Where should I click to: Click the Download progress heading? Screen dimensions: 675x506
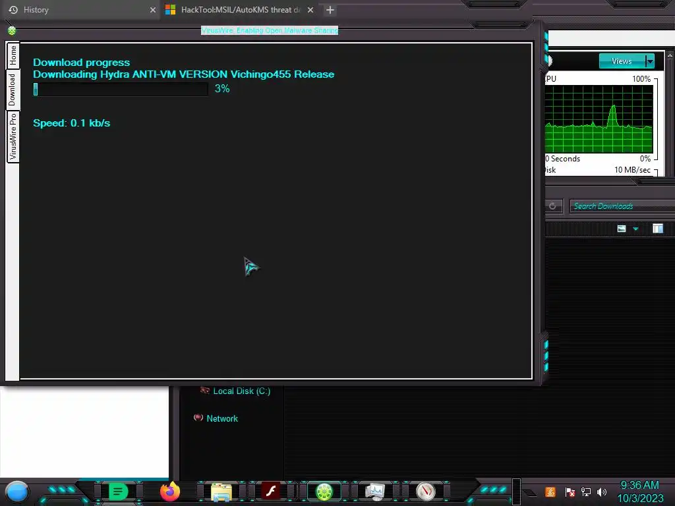(81, 63)
